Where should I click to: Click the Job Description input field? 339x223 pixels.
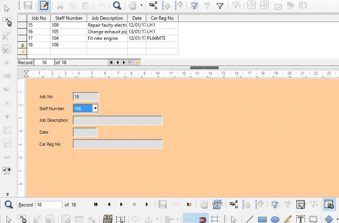(x=118, y=120)
